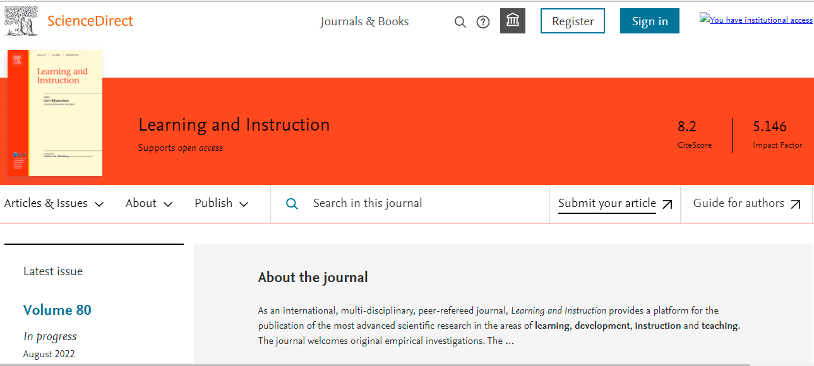Click the Elsevier tree logo
The width and height of the screenshot is (814, 366).
click(x=21, y=20)
